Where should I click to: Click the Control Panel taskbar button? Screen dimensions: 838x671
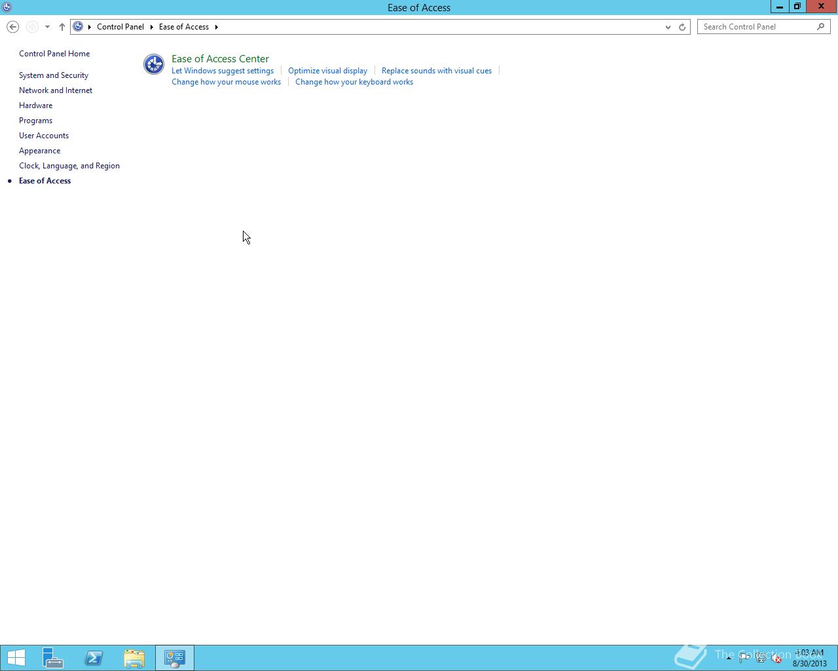click(175, 658)
